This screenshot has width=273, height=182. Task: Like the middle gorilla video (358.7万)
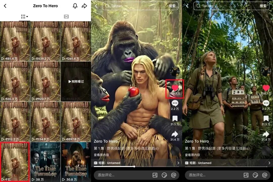click(175, 88)
